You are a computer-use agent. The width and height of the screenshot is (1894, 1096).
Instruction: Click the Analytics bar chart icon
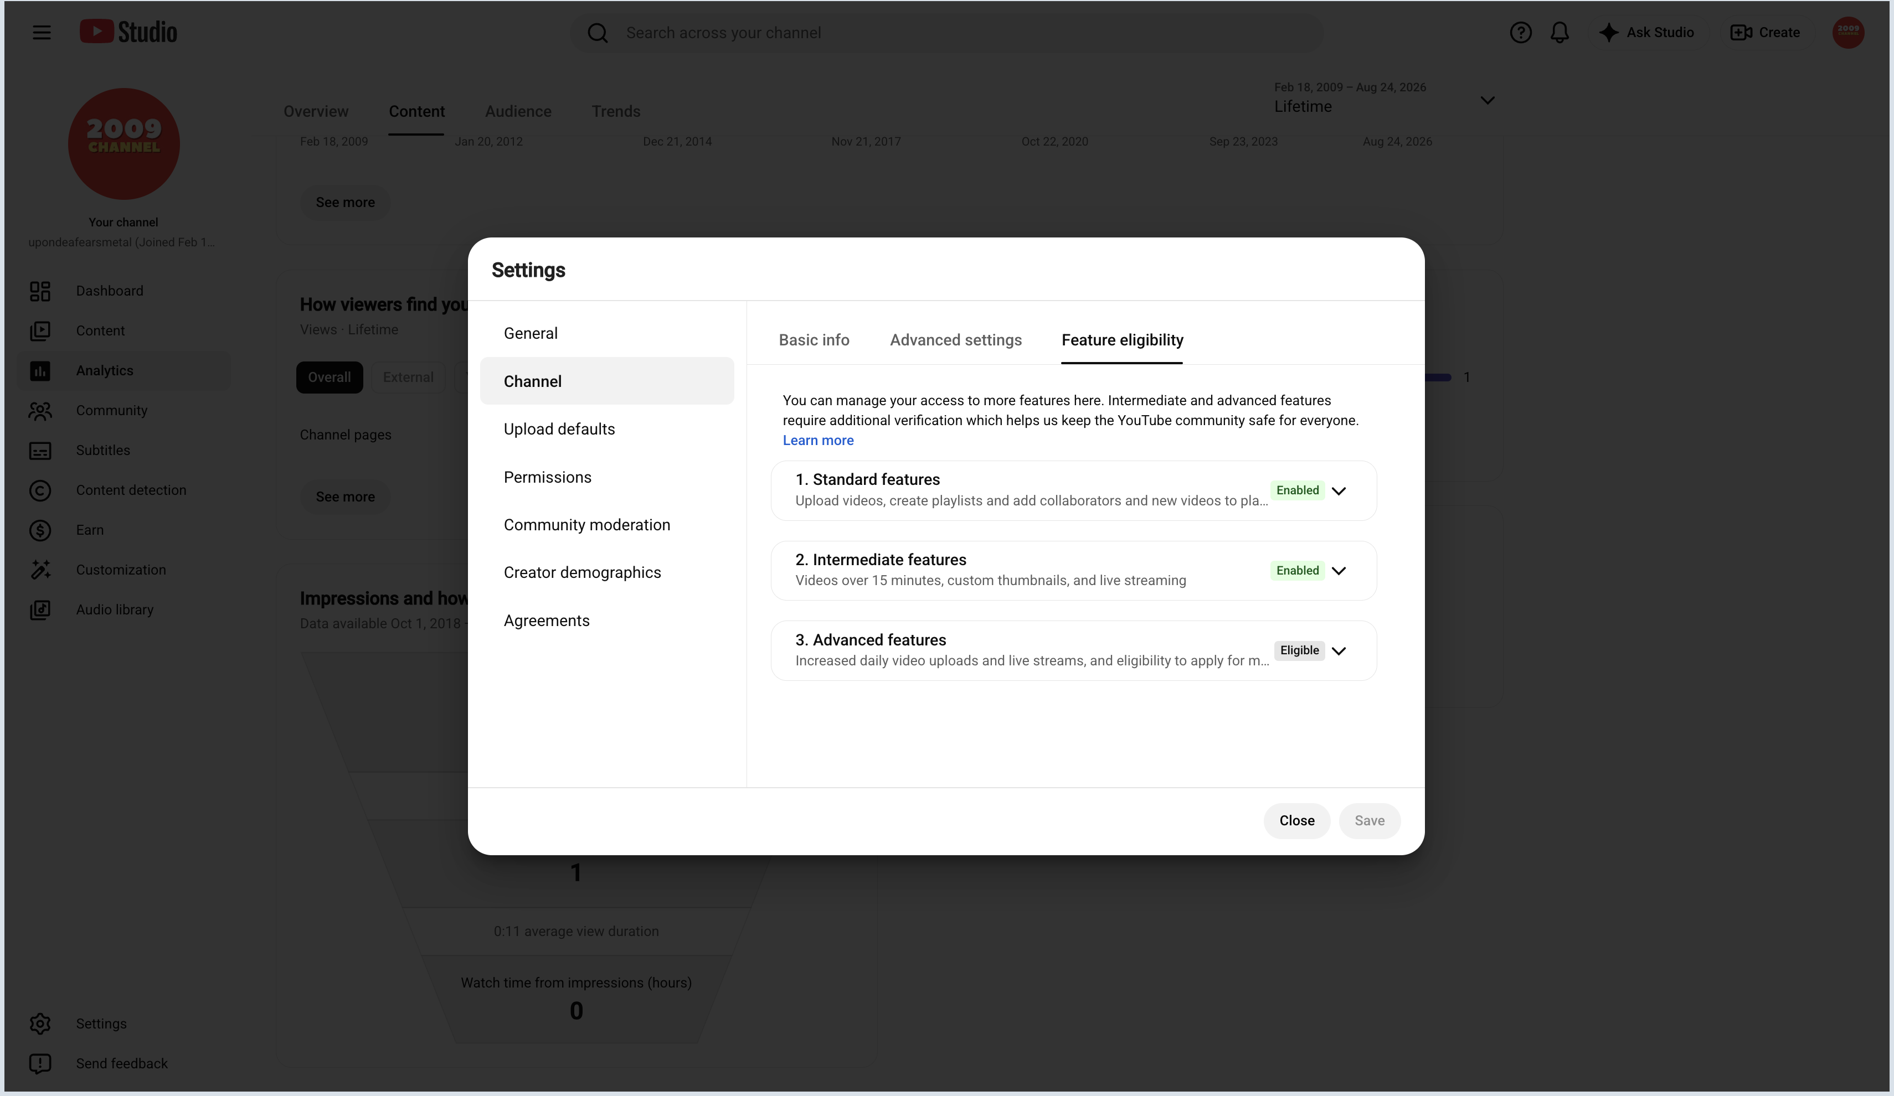(40, 370)
